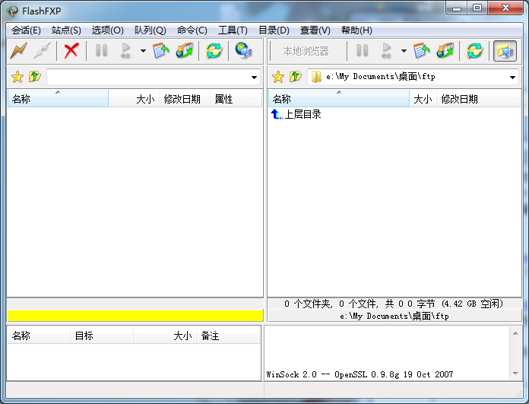Click the globe site manager icon

243,51
